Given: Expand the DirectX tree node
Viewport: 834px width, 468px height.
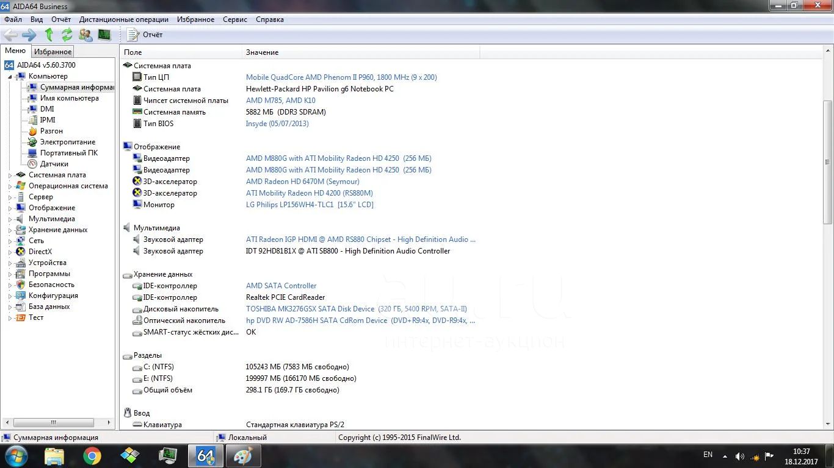Looking at the screenshot, I should [10, 252].
